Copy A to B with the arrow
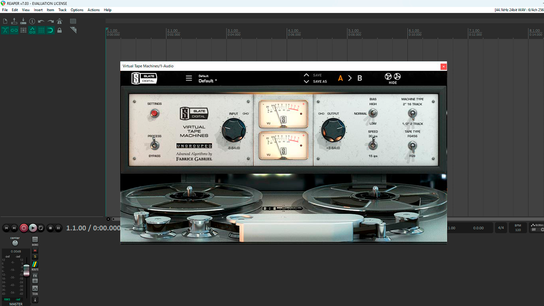Screen dimensions: 544x306 [x=350, y=78]
